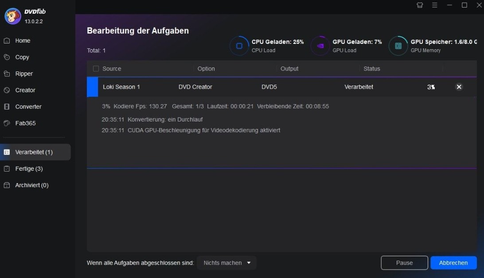Open the hamburger menu in title bar

435,5
